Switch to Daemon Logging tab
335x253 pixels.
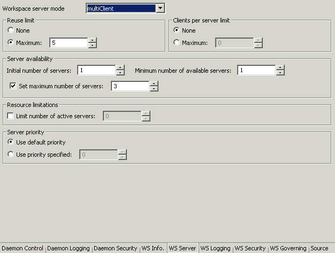68,248
